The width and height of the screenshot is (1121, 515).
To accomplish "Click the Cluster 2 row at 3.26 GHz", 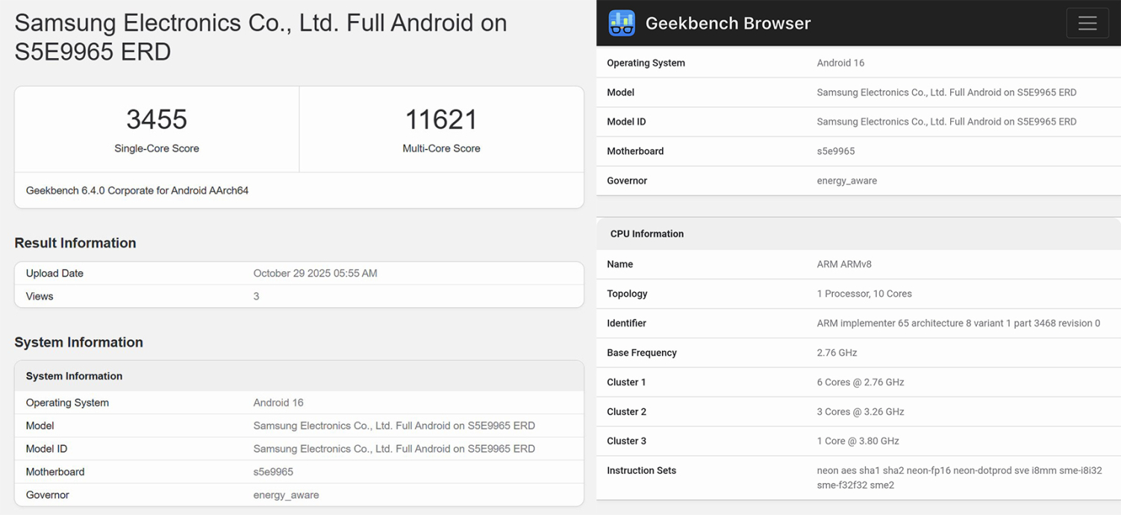I will (860, 411).
